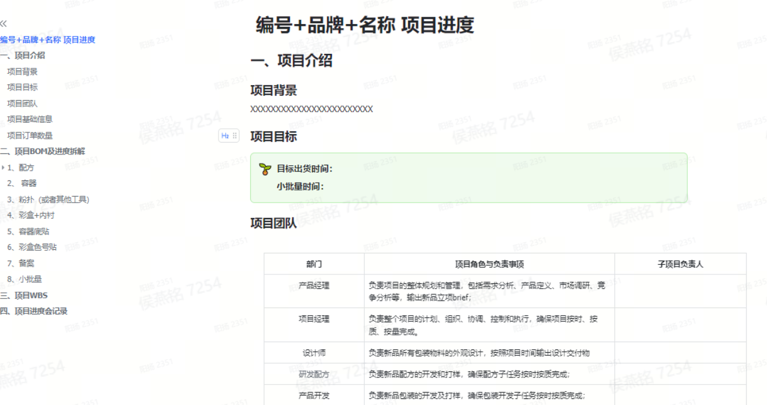767x405 pixels.
Task: Select 项目基础信息 in the outline
Action: pos(30,119)
